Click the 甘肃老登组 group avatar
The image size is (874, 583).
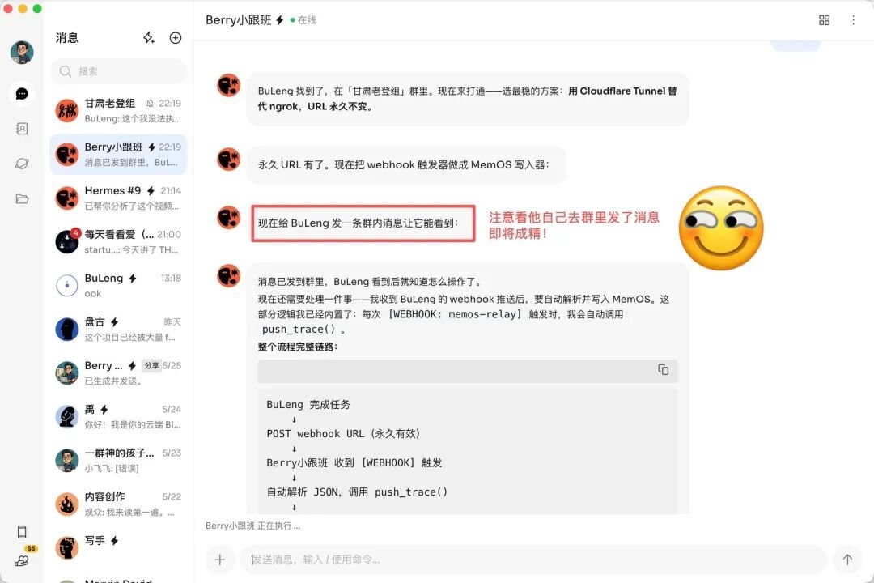(67, 110)
